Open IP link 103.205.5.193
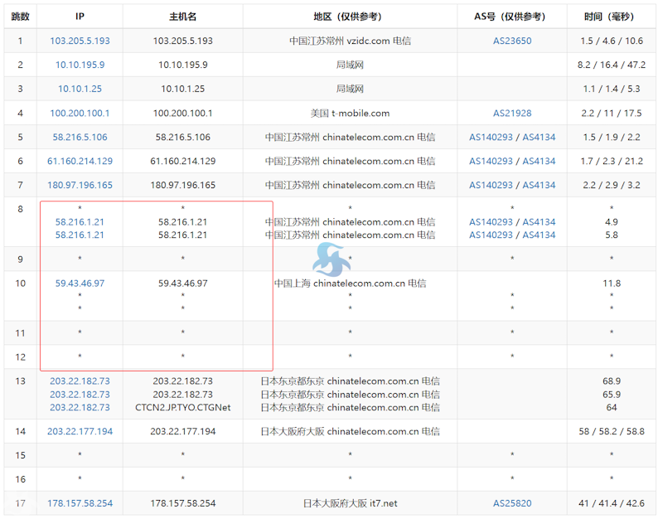This screenshot has height=519, width=663. pos(80,41)
